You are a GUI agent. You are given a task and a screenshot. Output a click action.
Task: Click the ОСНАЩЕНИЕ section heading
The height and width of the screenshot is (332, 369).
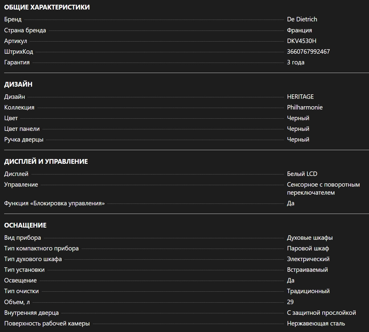pos(25,225)
